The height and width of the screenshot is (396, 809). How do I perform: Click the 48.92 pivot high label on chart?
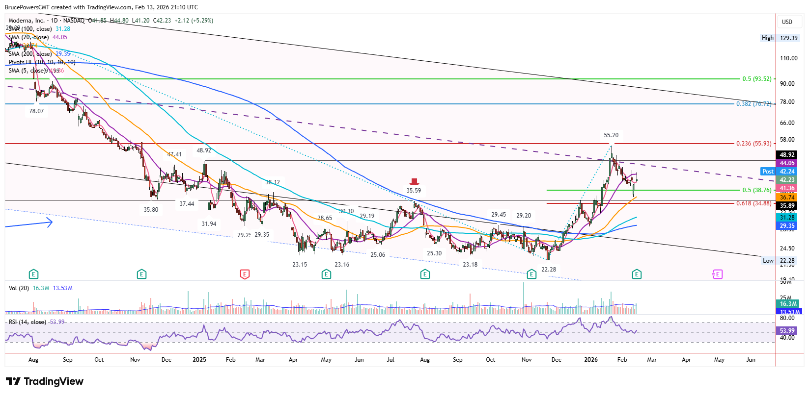click(204, 150)
